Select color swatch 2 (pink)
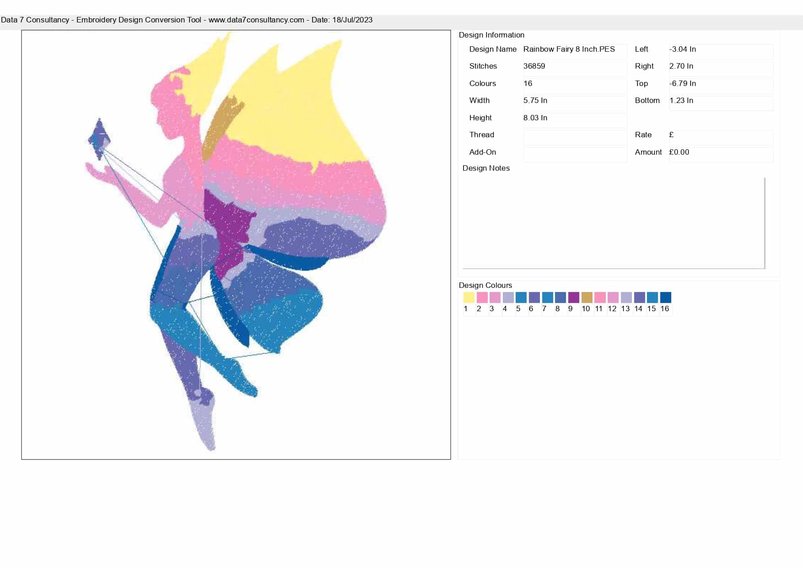Screen dimensions: 803x568 pos(482,298)
